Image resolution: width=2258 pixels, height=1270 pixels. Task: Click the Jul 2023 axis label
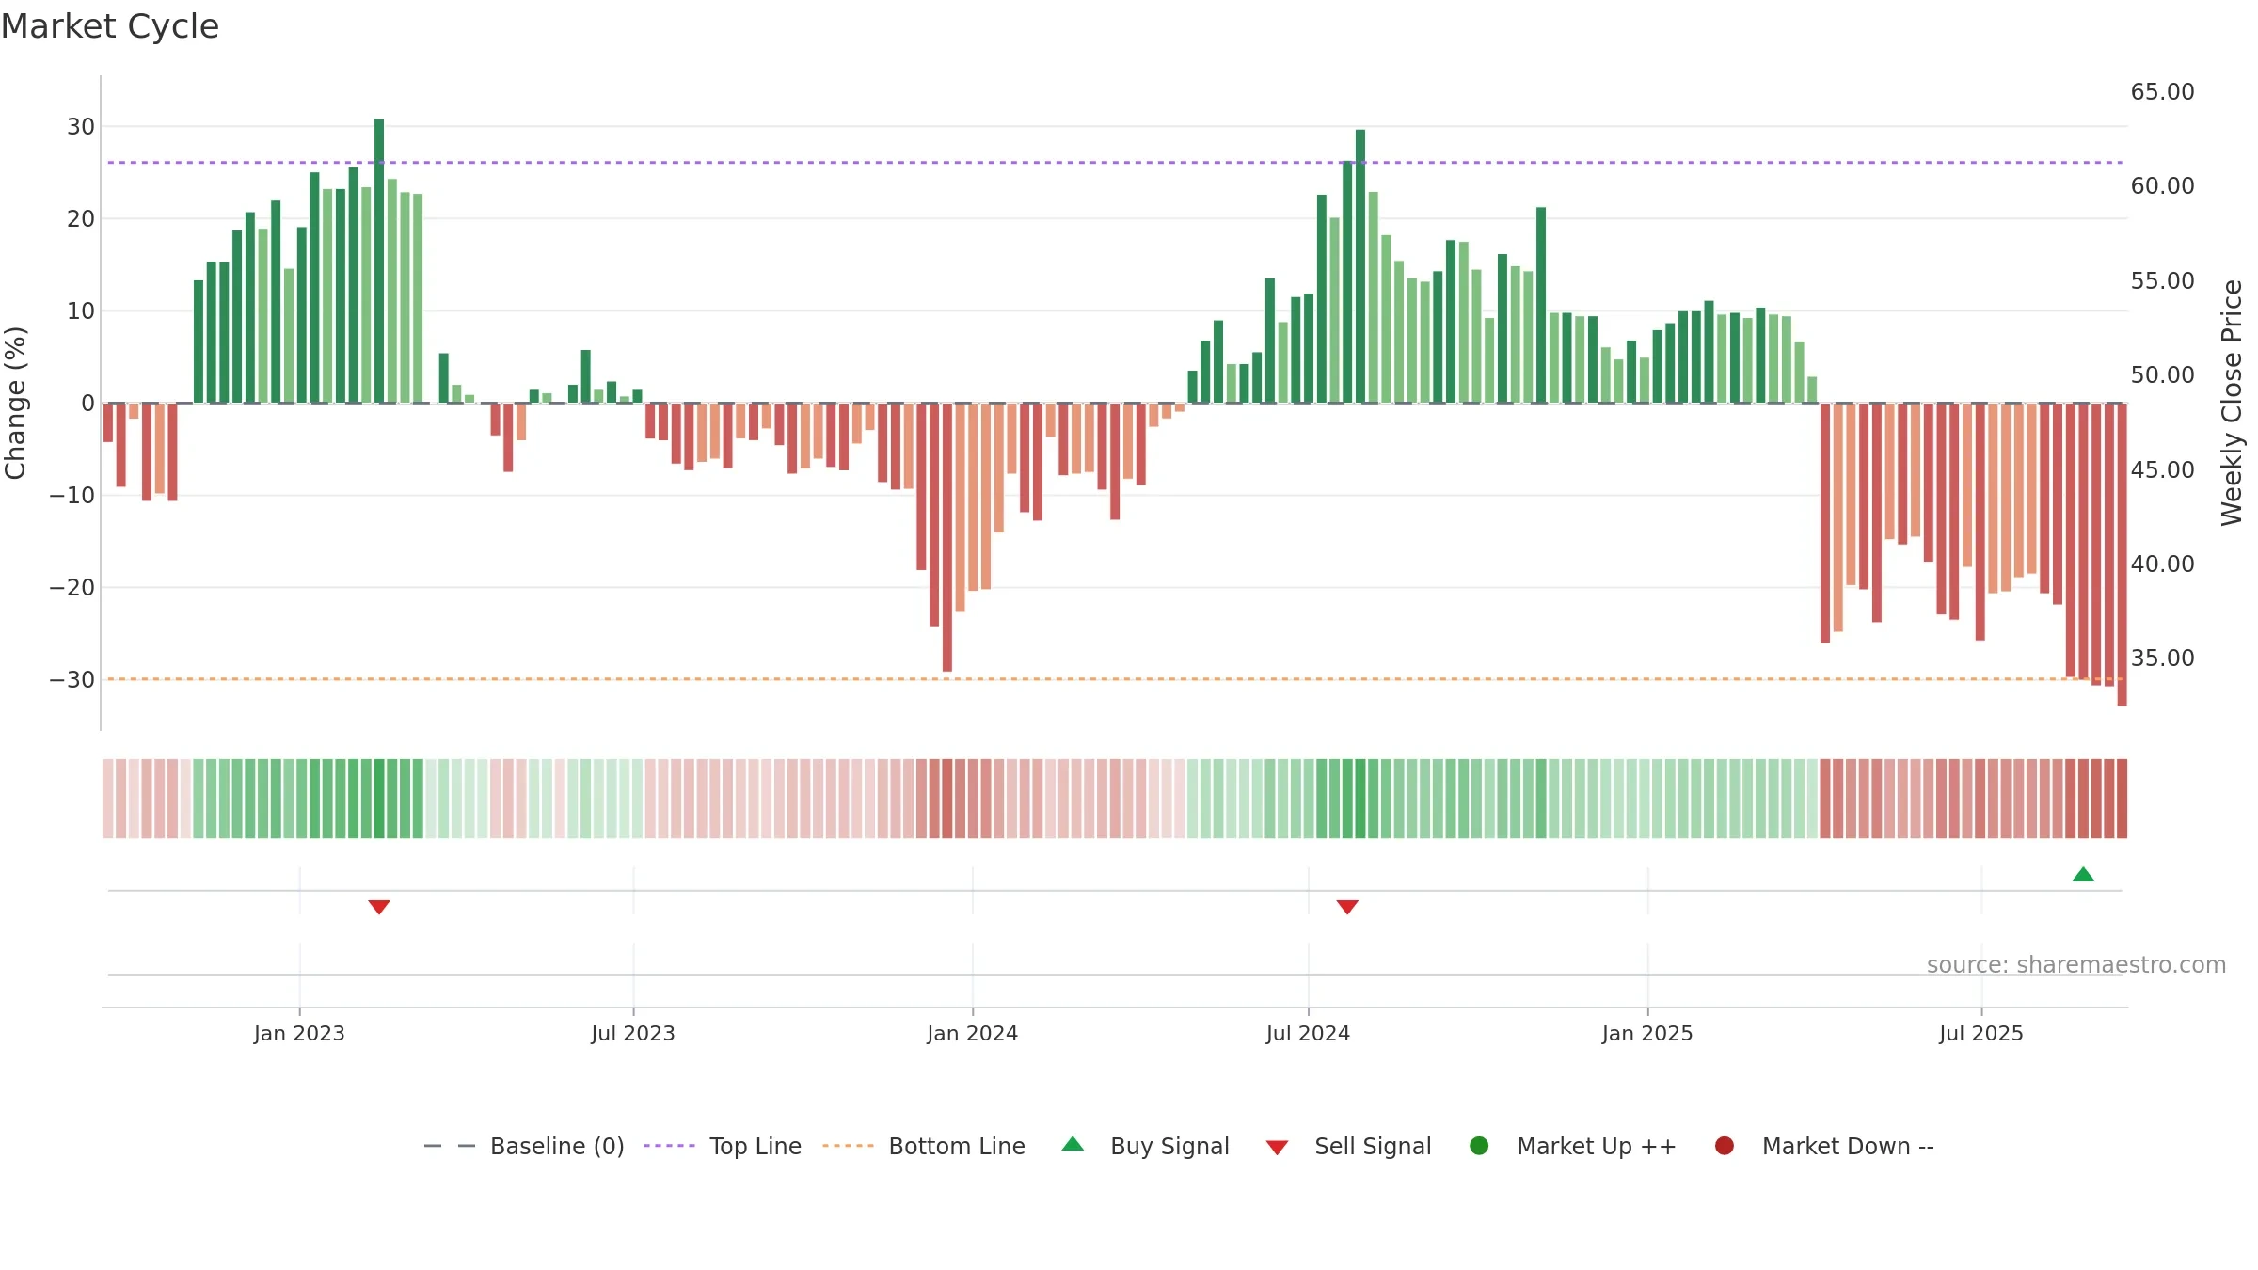click(633, 1034)
